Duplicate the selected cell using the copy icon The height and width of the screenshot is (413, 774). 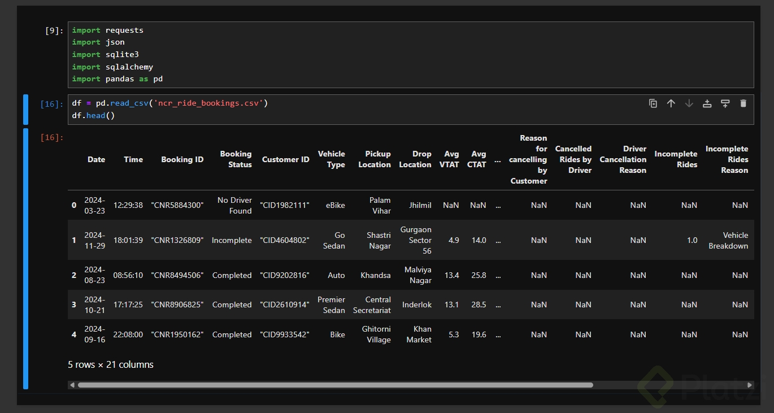coord(653,103)
